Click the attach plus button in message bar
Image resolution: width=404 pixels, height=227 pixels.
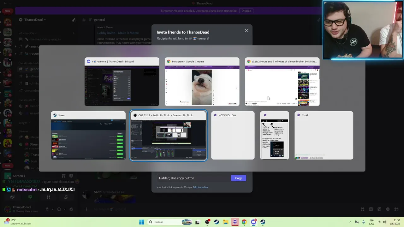pyautogui.click(x=86, y=209)
